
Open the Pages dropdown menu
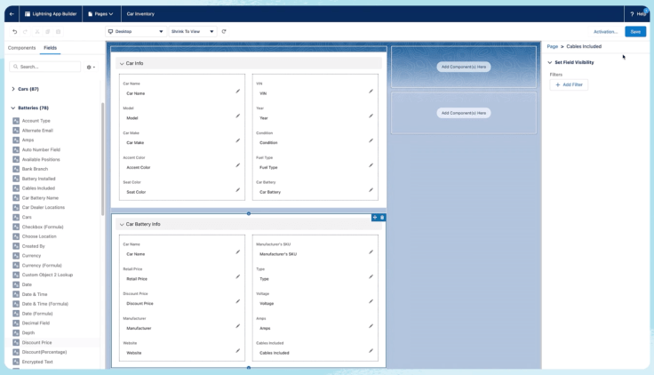(101, 13)
